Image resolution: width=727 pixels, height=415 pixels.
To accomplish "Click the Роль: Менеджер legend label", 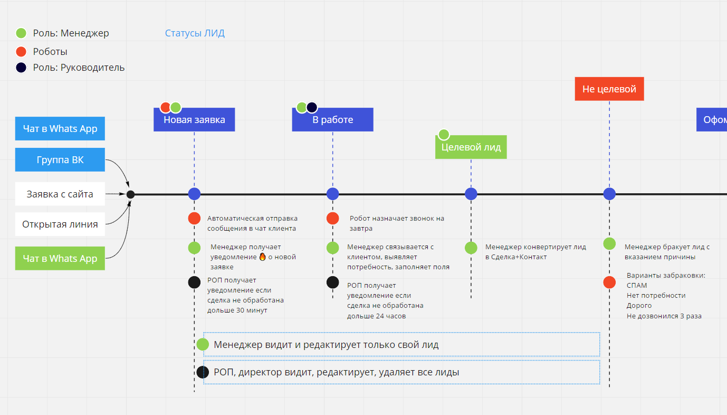I will [71, 33].
